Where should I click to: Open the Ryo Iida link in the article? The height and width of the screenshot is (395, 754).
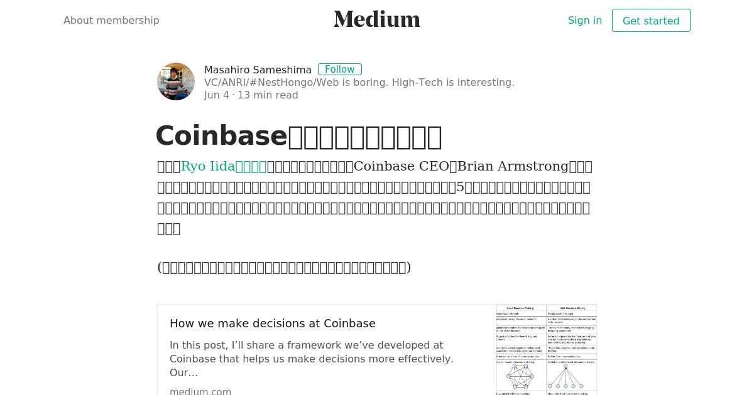(224, 166)
